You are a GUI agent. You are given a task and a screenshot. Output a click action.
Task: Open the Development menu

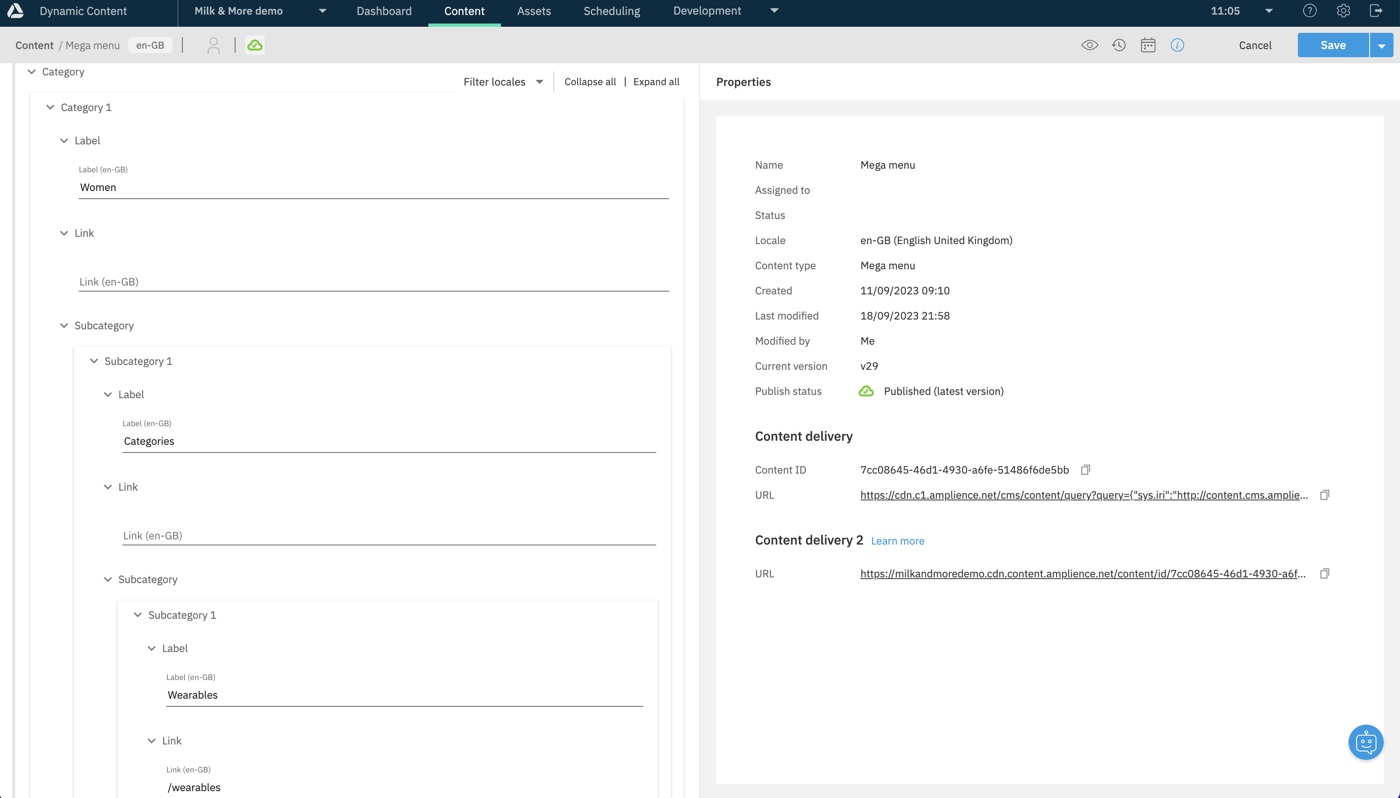(706, 11)
